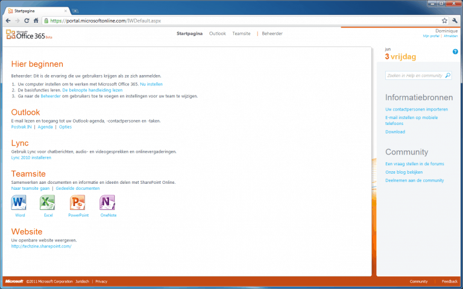Viewport: 463px width, 289px height.
Task: Go forward with the browser forward arrow
Action: [17, 20]
